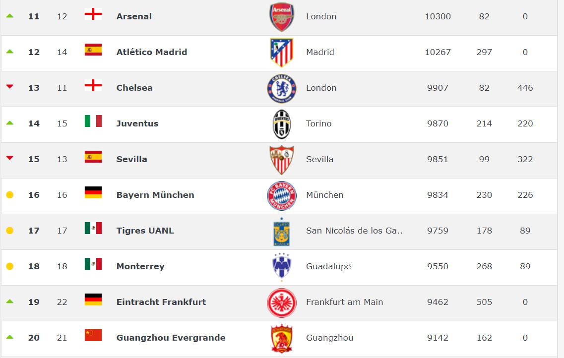Click the Arsenal club crest
Viewport: 564px width, 358px height.
click(x=281, y=17)
